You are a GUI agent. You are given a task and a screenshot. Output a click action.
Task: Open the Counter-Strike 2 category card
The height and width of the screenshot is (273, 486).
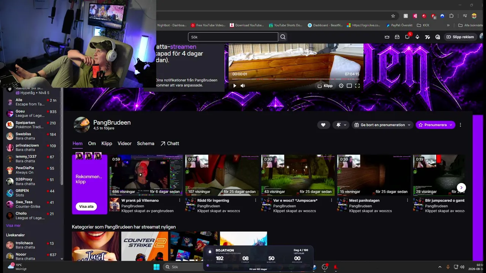pyautogui.click(x=145, y=246)
